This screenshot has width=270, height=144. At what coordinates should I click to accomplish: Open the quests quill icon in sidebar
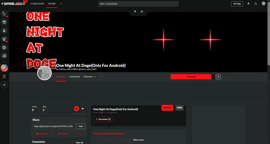4,39
